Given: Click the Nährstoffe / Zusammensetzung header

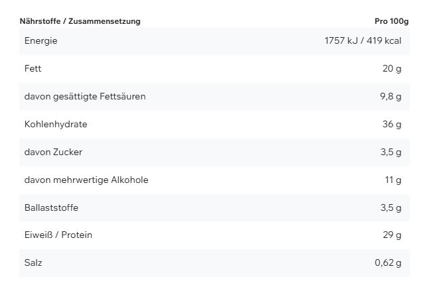Looking at the screenshot, I should pos(80,21).
